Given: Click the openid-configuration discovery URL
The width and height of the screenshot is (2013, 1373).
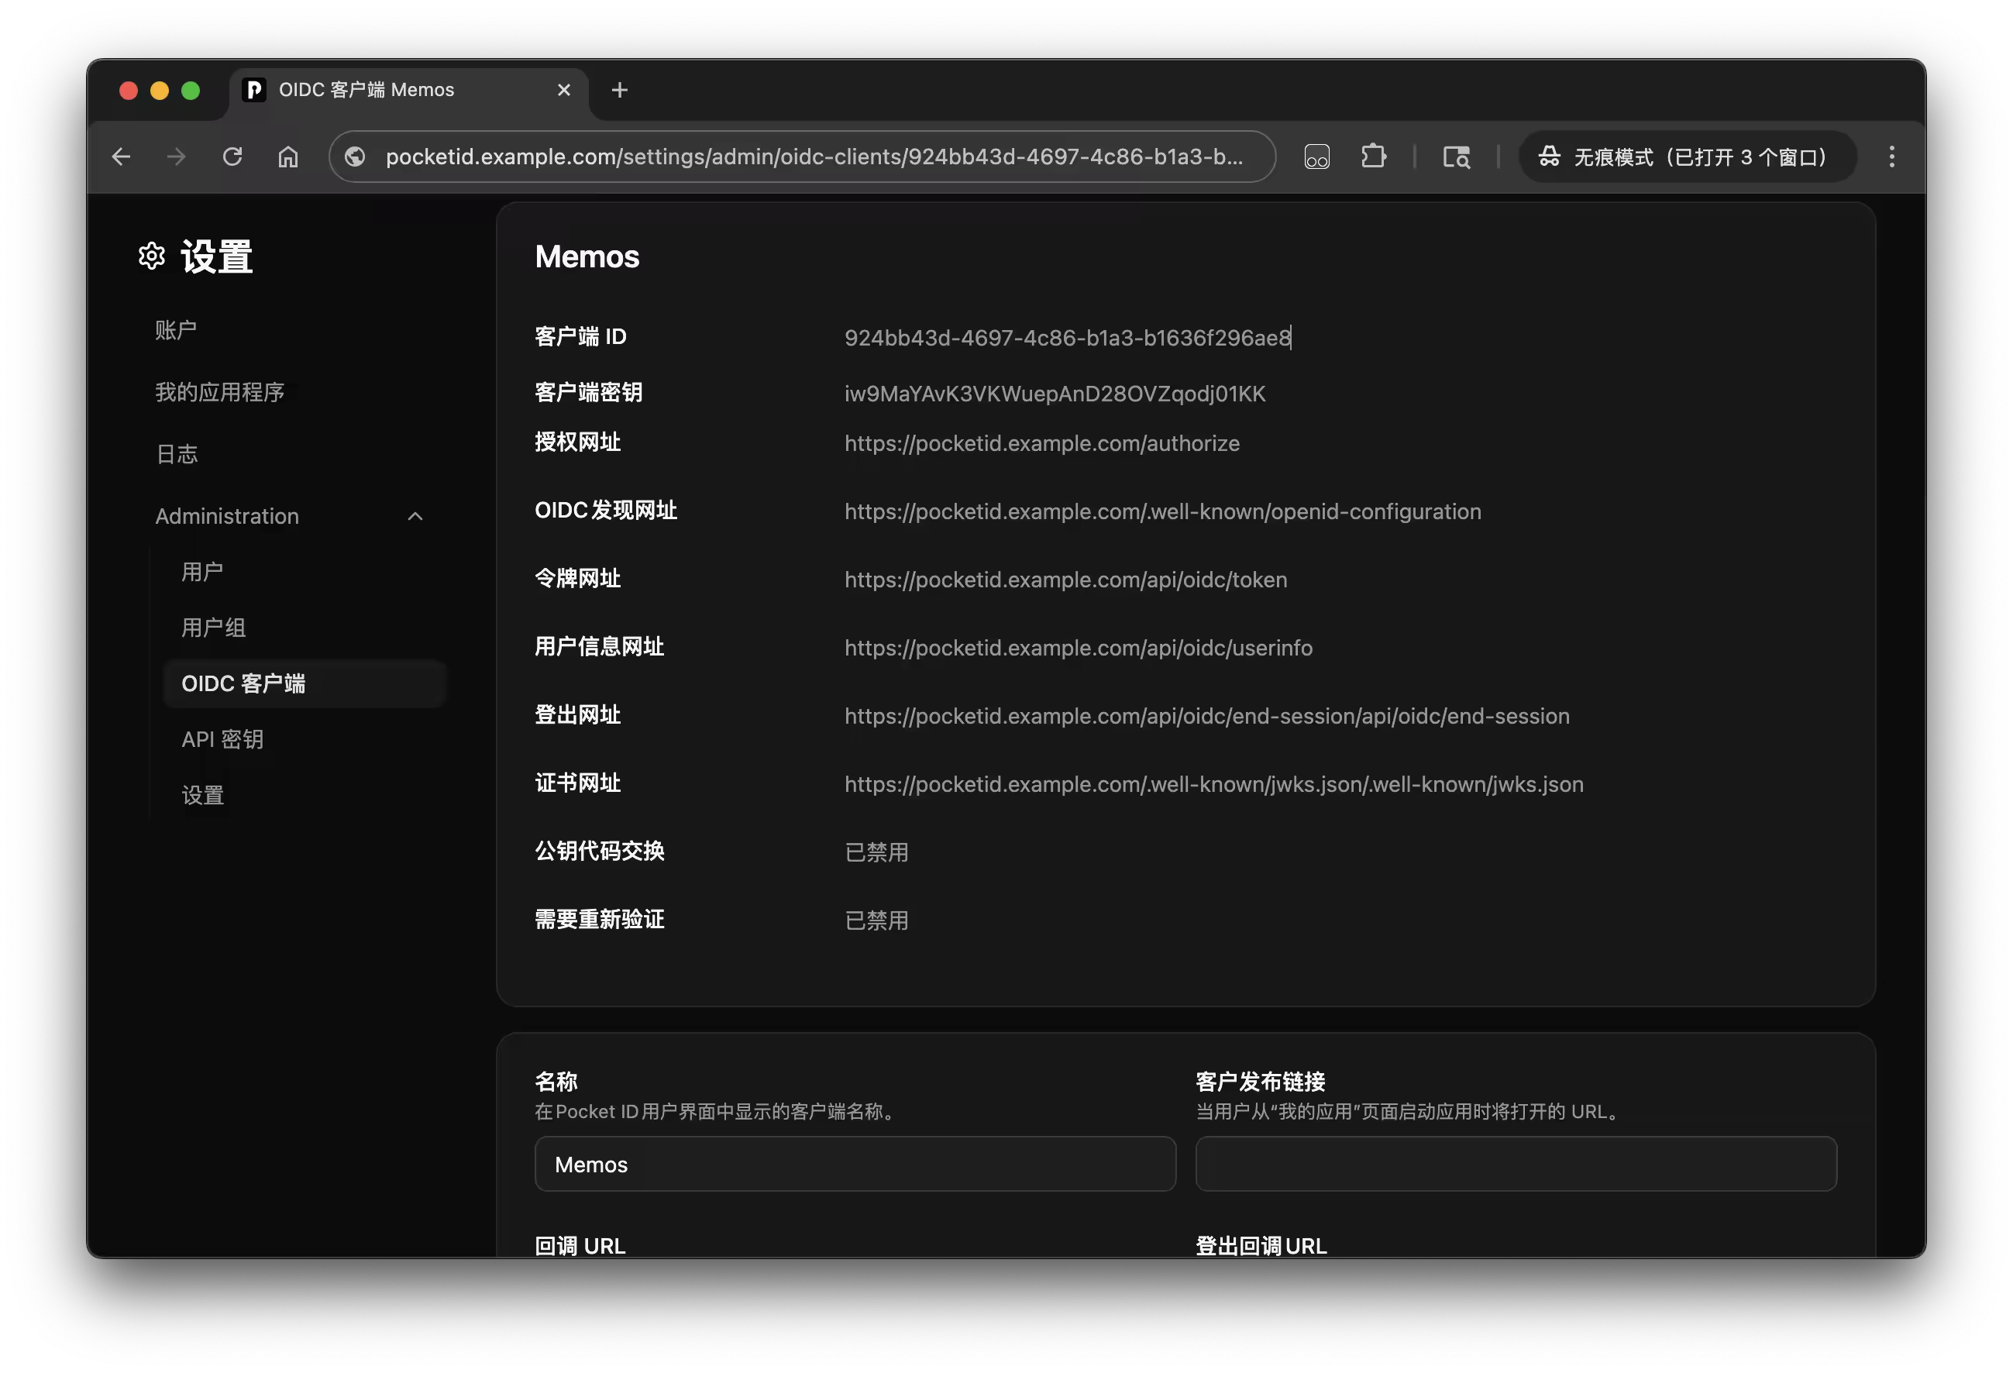Looking at the screenshot, I should 1162,512.
